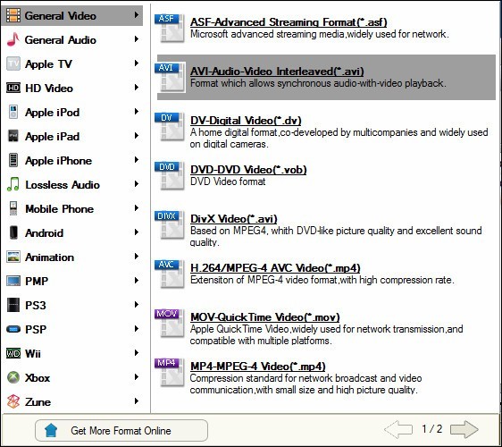The height and width of the screenshot is (447, 502).
Task: Click the Apple iPod device icon
Action: tap(13, 112)
